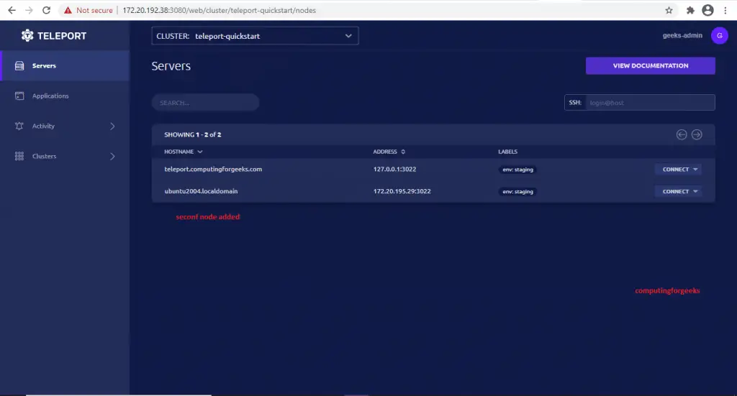Screen dimensions: 737x396
Task: Click hostname ubuntu2004.localdomain
Action: click(x=201, y=191)
